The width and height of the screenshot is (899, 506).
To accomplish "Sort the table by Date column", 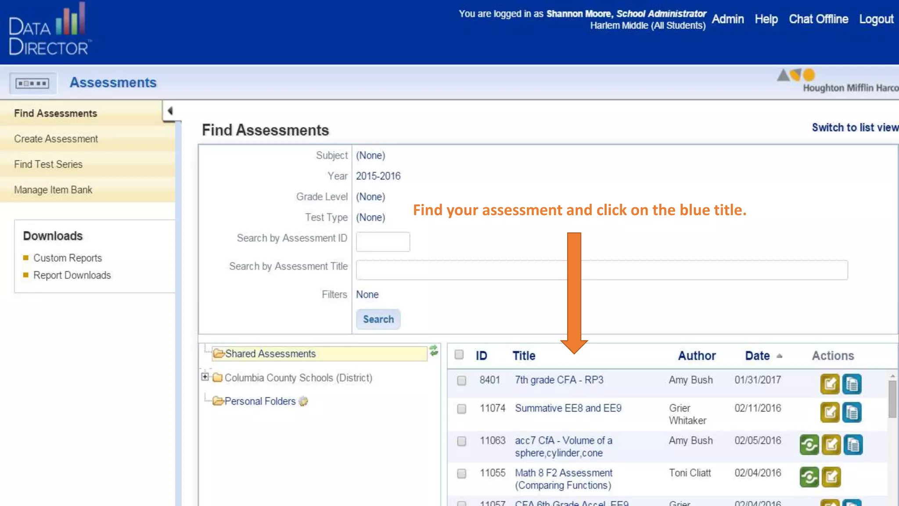I will pos(757,356).
